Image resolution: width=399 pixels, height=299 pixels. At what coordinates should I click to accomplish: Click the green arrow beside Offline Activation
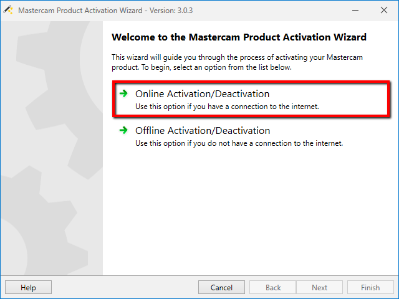[123, 130]
